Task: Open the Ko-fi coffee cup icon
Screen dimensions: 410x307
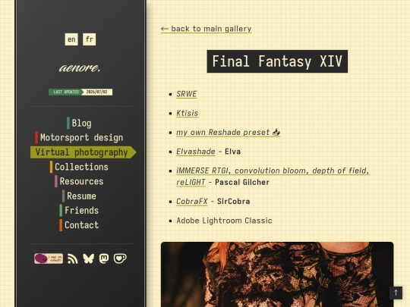Action: coord(120,258)
